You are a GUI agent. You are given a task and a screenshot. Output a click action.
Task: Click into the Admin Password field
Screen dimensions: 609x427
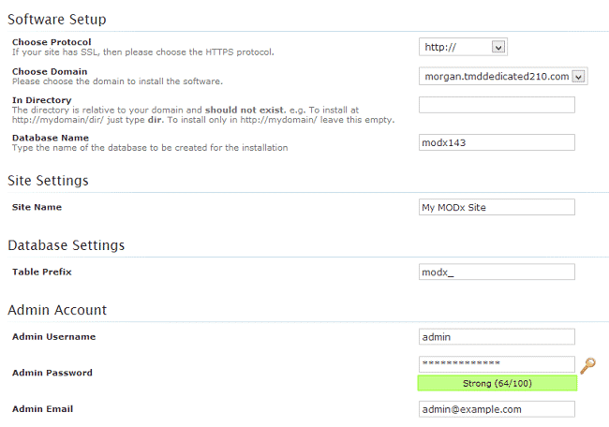(x=497, y=364)
